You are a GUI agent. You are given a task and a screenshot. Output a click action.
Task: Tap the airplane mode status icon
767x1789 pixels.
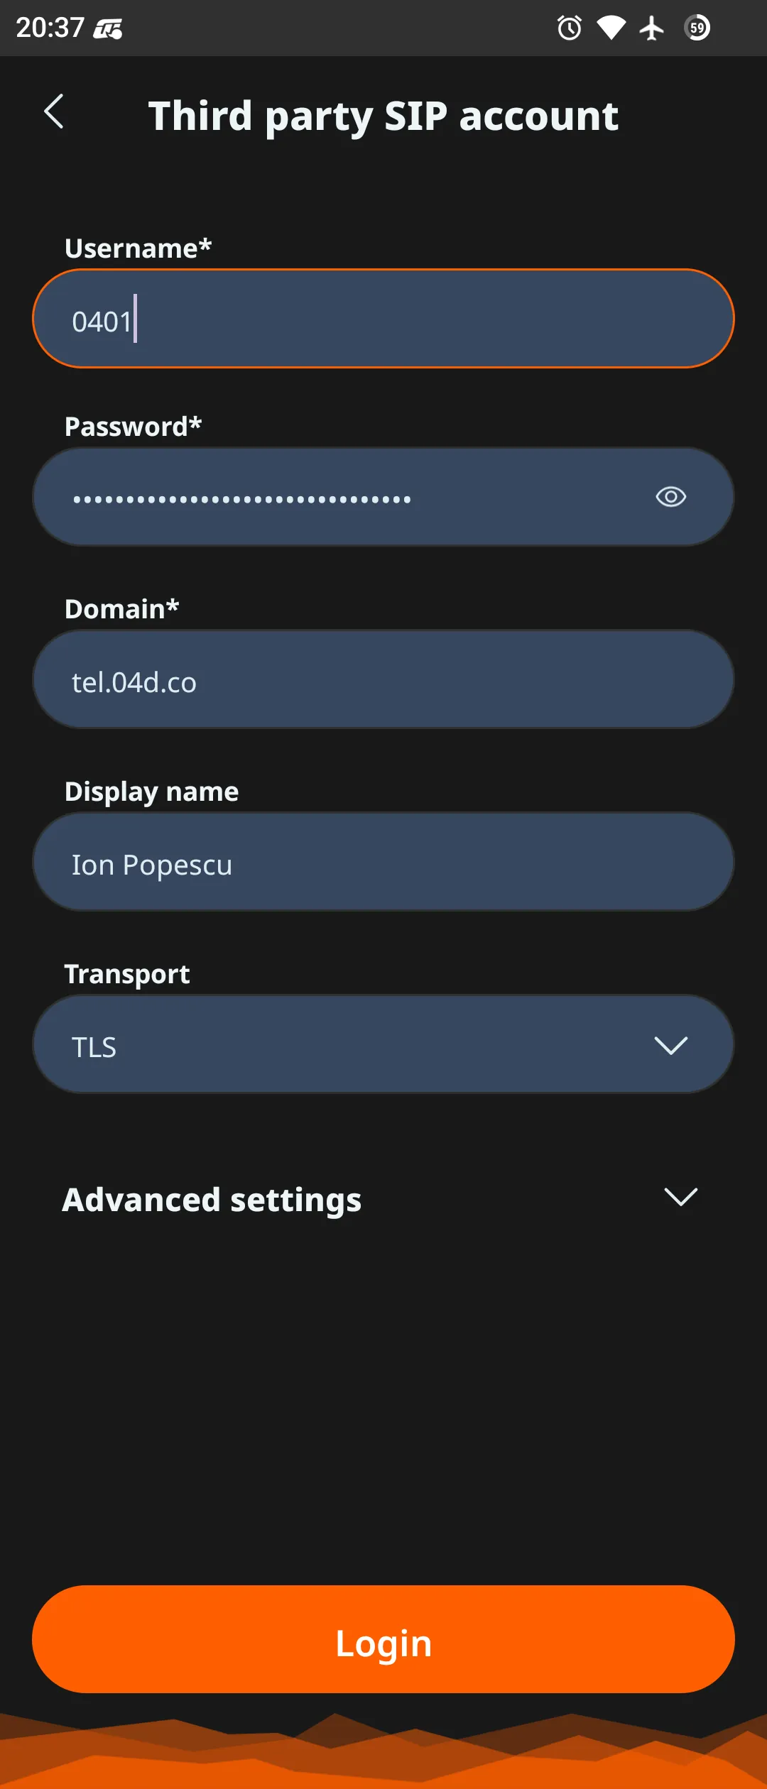coord(651,28)
